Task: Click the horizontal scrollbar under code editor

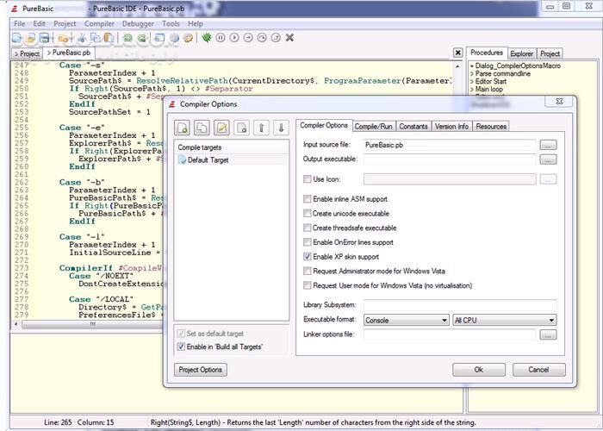Action: [x=86, y=326]
